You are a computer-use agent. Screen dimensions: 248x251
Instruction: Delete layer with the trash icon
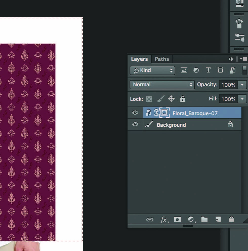pyautogui.click(x=231, y=219)
